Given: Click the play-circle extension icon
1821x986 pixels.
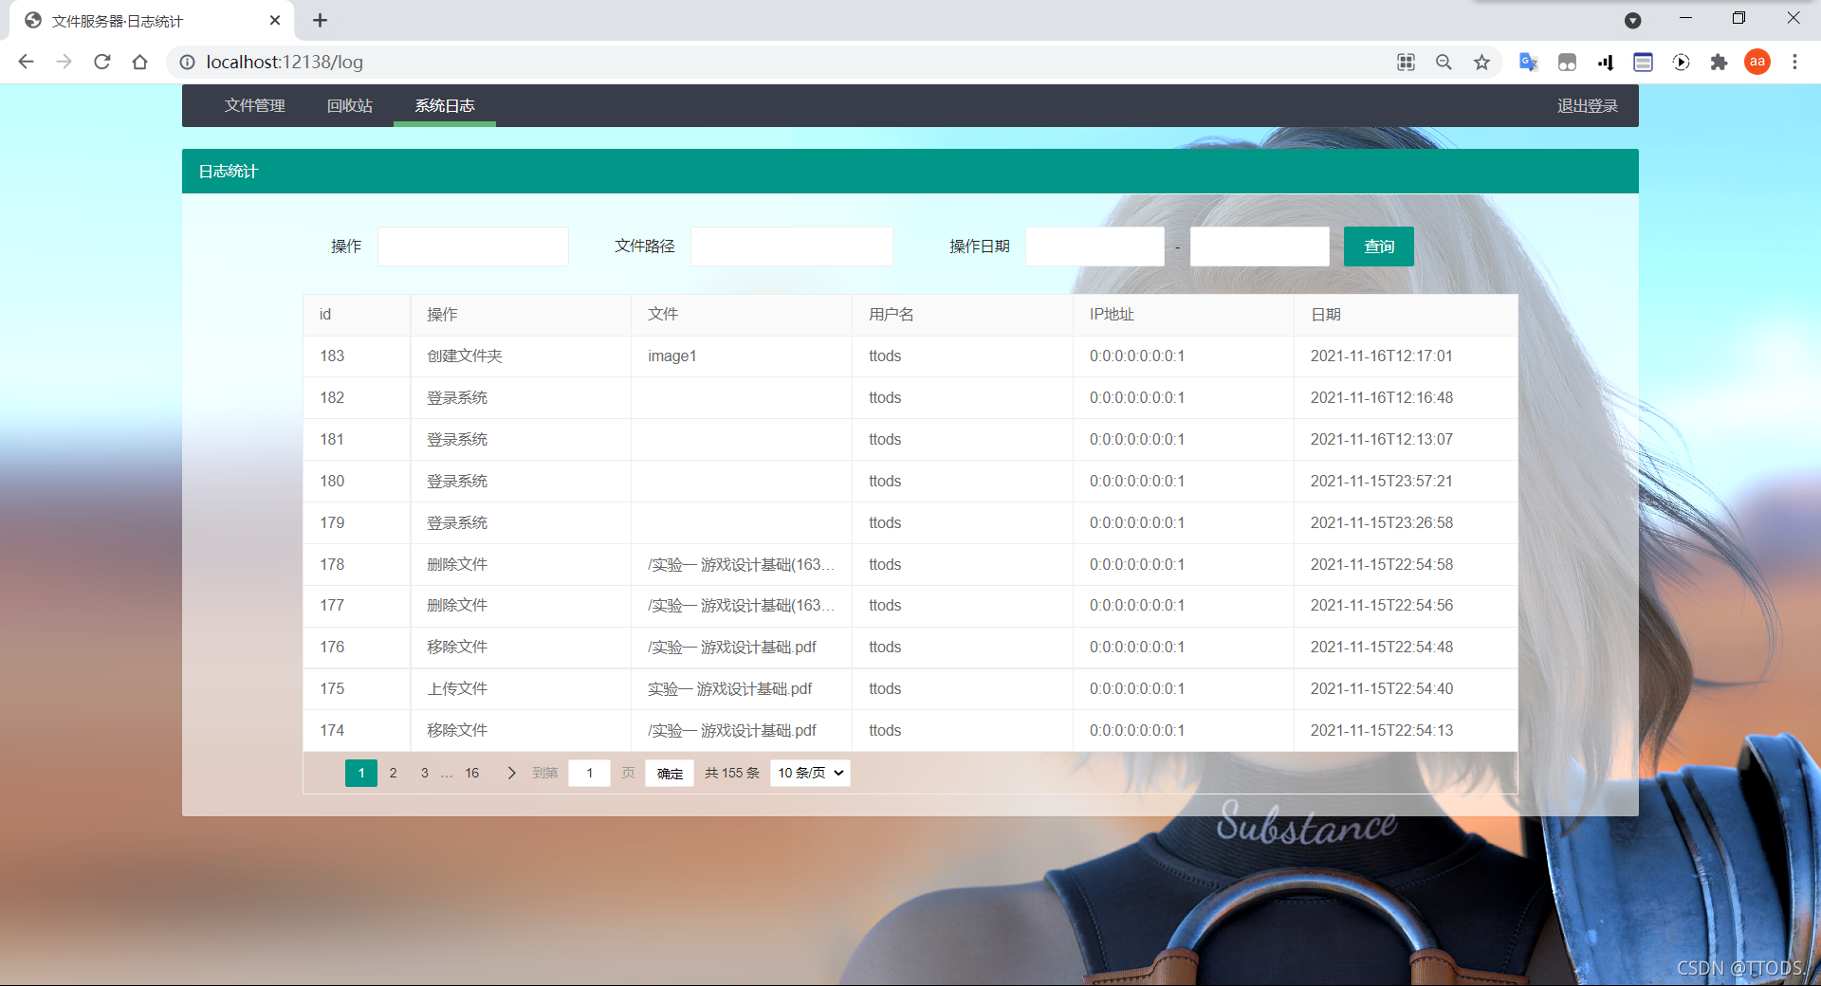Looking at the screenshot, I should [x=1681, y=62].
